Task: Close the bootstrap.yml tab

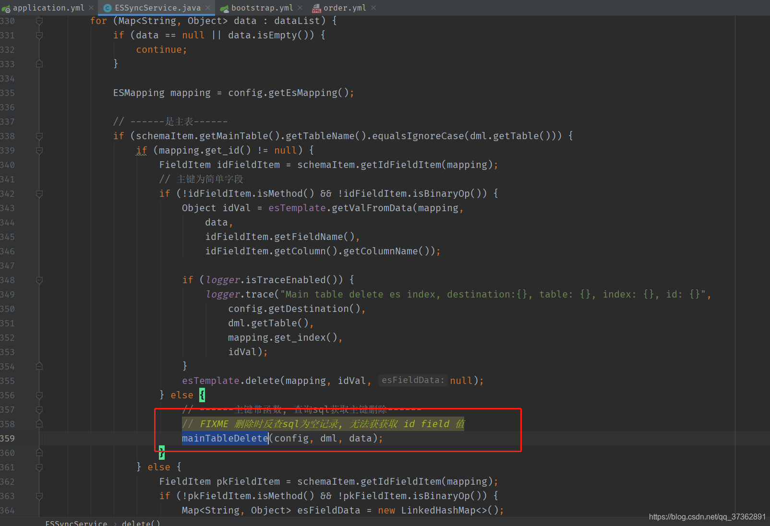Action: 300,8
